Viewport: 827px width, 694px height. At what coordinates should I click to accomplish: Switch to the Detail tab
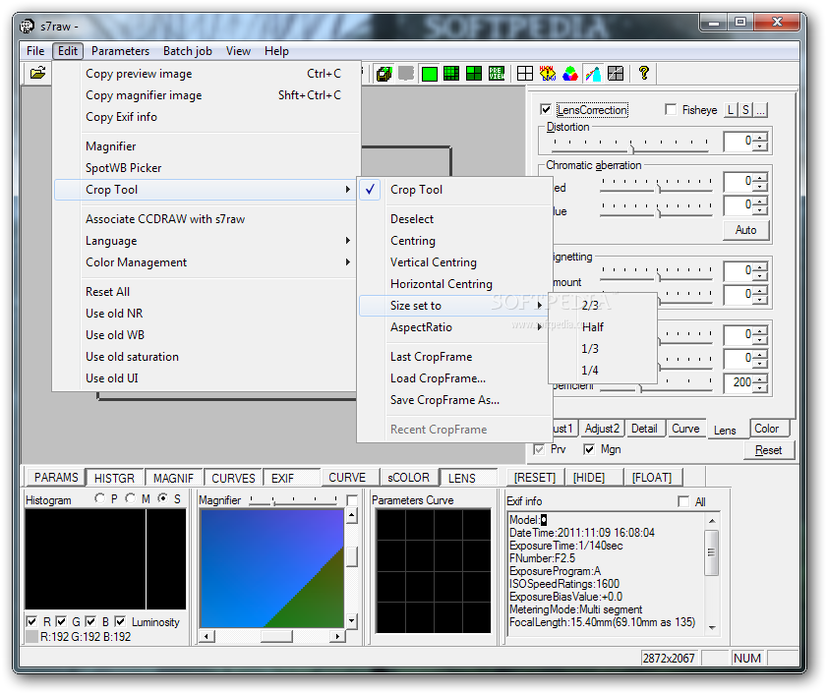click(x=644, y=429)
